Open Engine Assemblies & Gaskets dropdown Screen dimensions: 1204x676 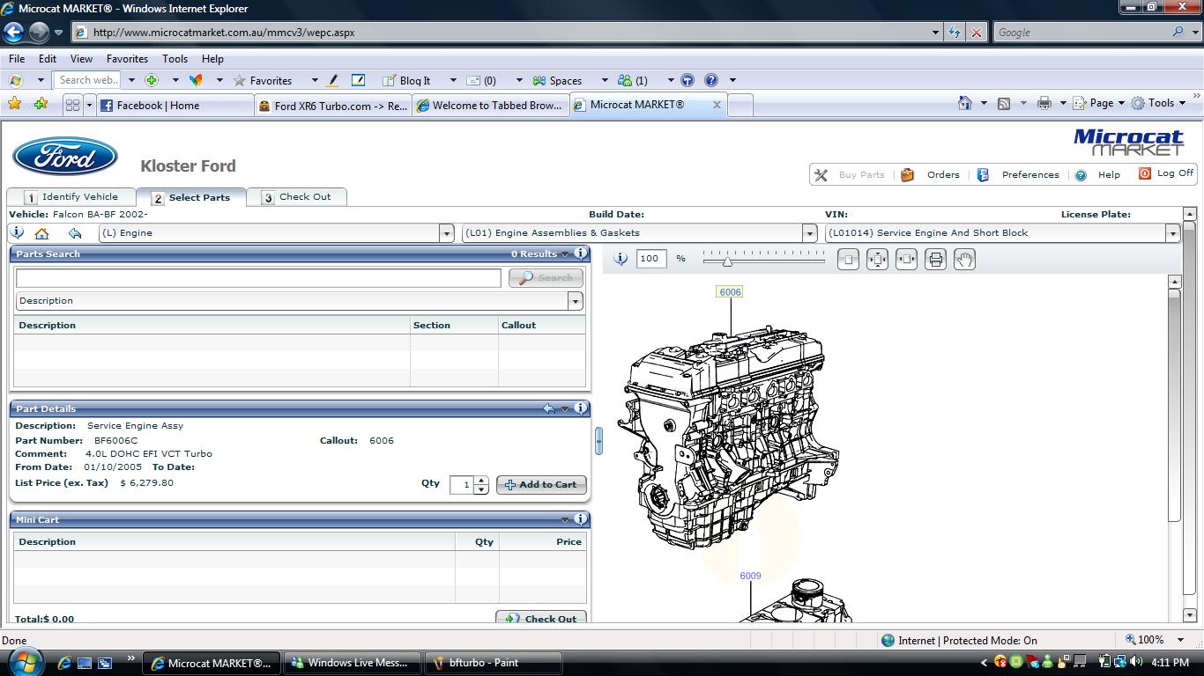pyautogui.click(x=809, y=233)
